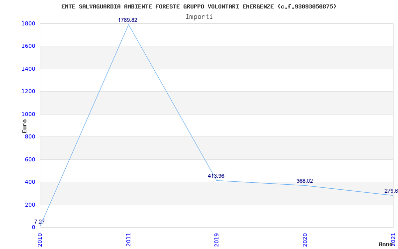Viewport: 398px width, 249px height.
Task: Click the 2011 x-axis year label
Action: [x=128, y=240]
